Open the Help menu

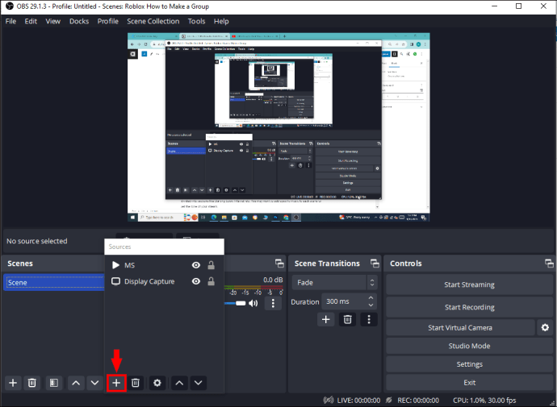click(x=221, y=21)
